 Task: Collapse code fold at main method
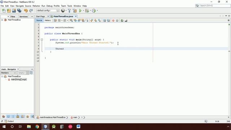coord(42,39)
